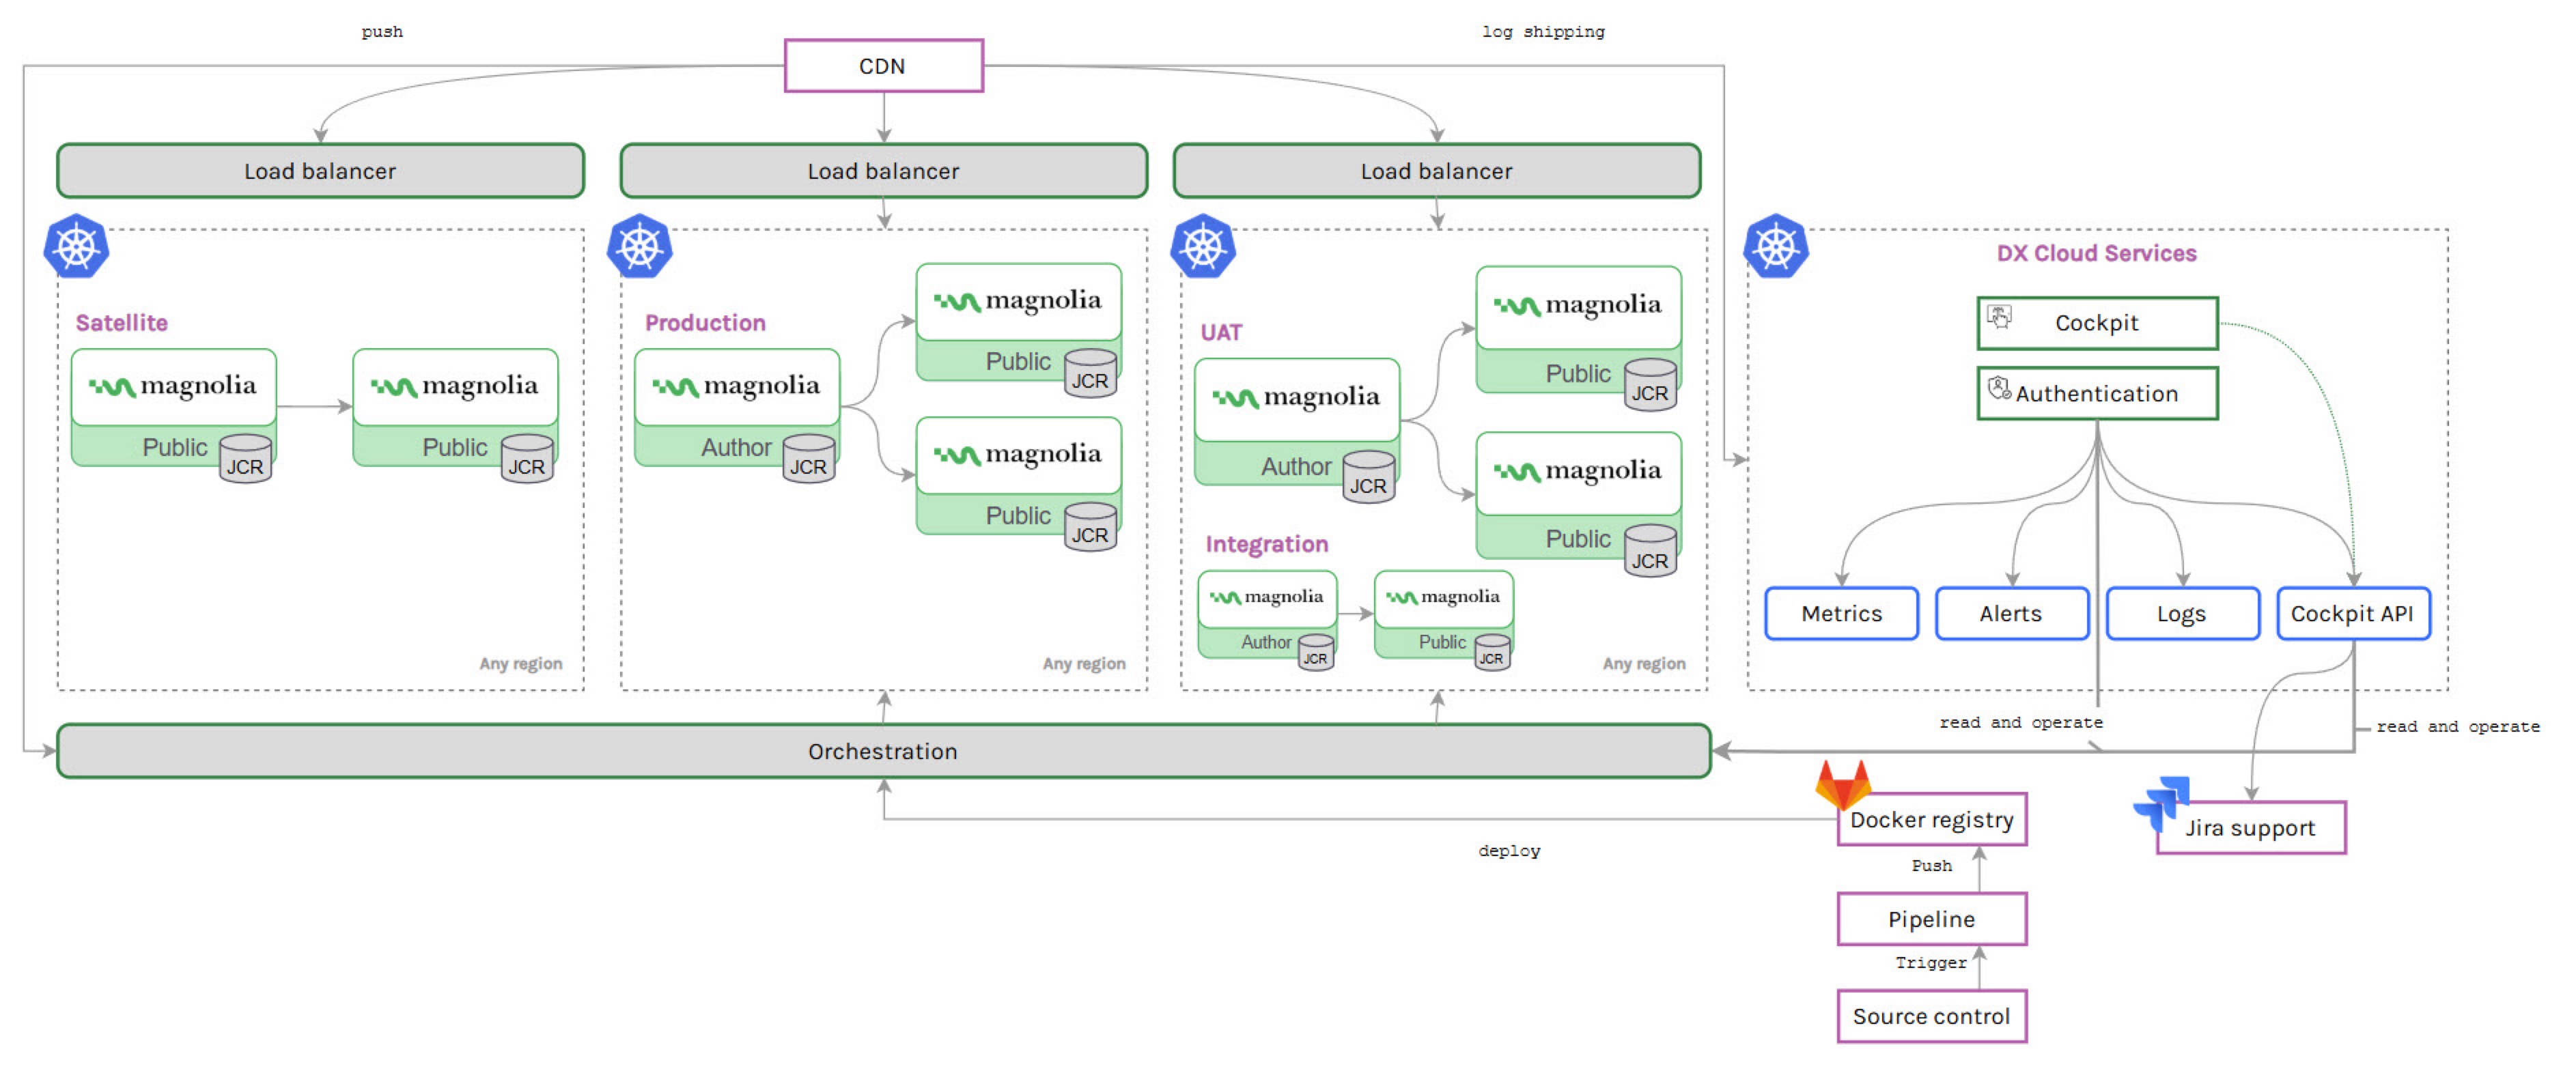
Task: Click the 'Public' label in the Integration environment
Action: (x=1442, y=642)
